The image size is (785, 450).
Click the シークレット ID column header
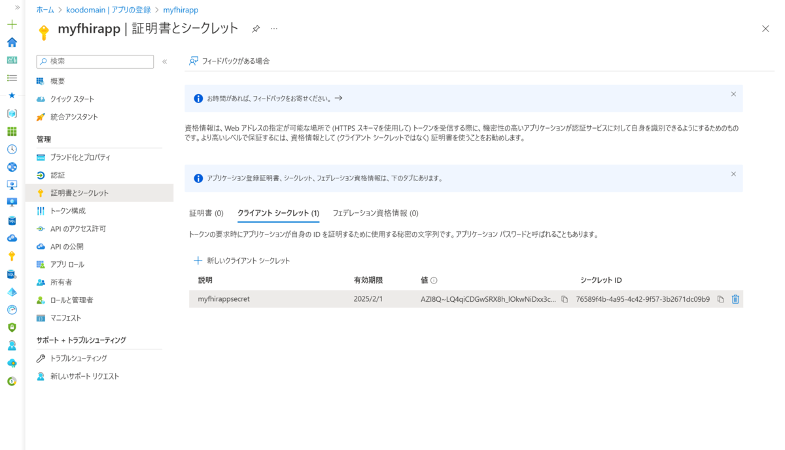coord(601,280)
